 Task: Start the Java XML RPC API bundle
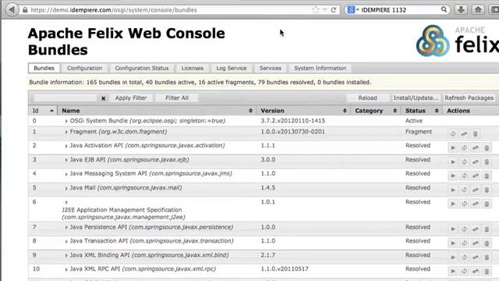(x=453, y=272)
